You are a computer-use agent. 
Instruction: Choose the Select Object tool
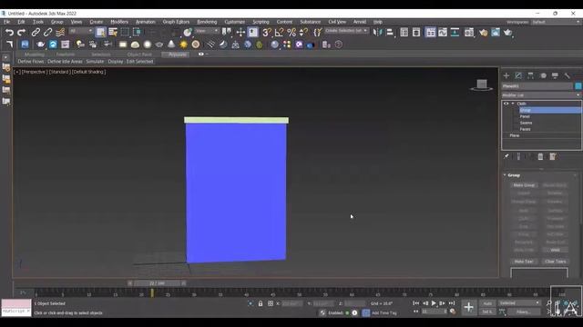[x=100, y=33]
